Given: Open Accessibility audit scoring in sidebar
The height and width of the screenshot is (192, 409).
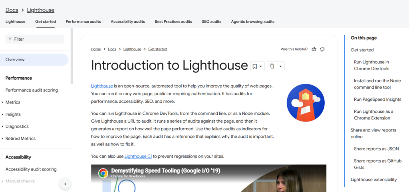Looking at the screenshot, I should click(x=31, y=169).
